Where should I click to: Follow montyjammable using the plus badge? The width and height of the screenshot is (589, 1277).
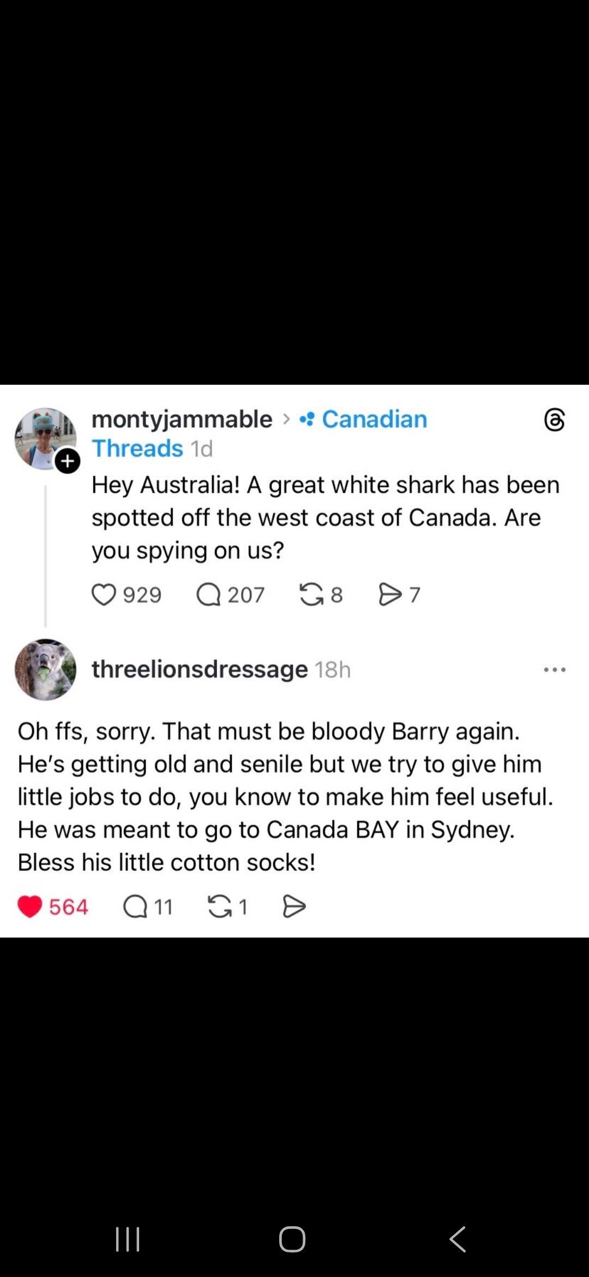[x=68, y=461]
